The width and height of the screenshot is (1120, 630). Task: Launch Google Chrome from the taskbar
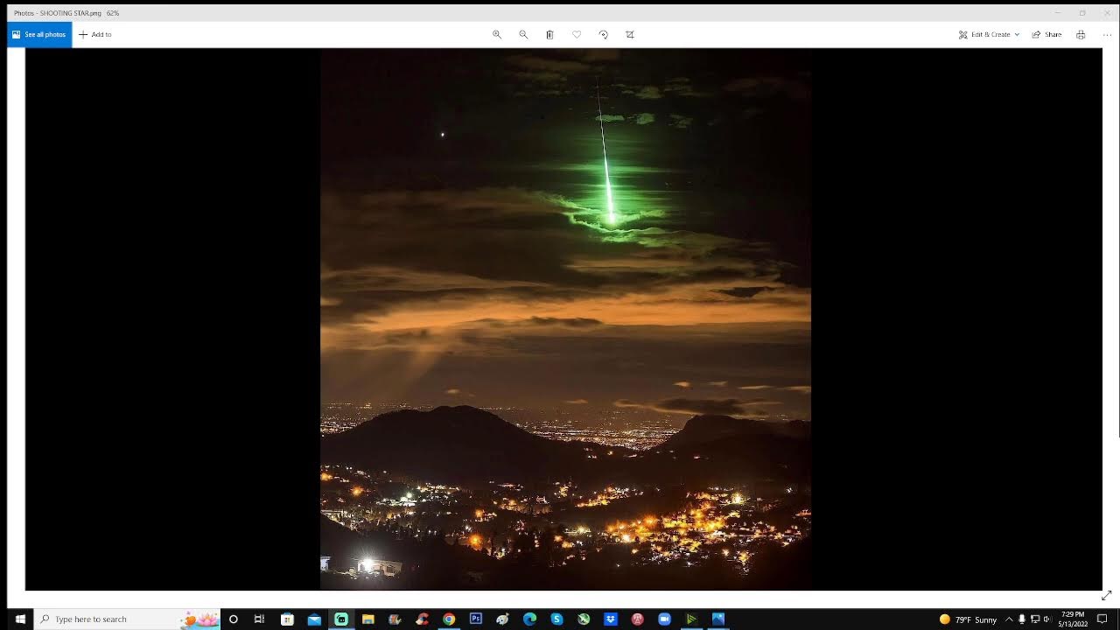click(449, 619)
